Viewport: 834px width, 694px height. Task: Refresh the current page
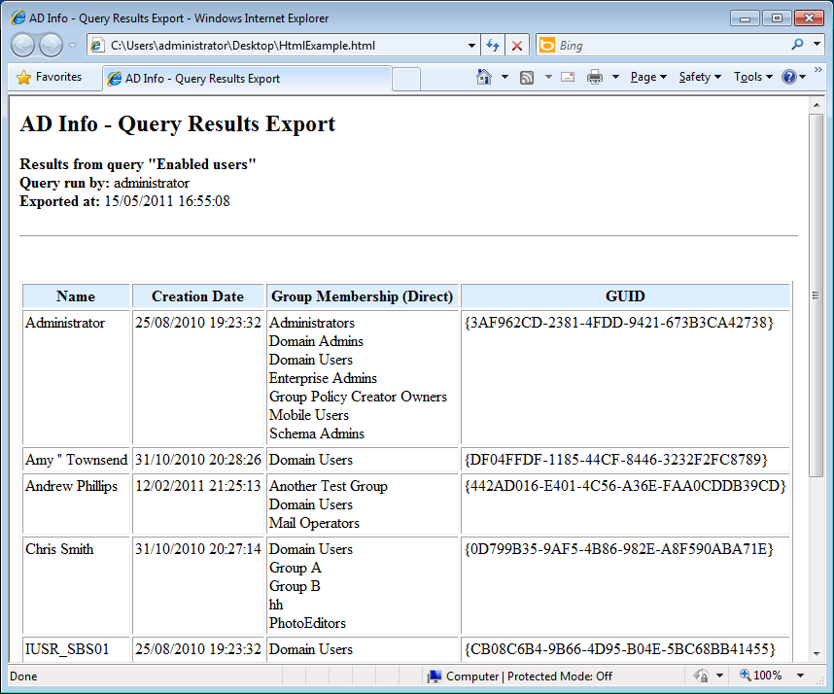pyautogui.click(x=493, y=46)
